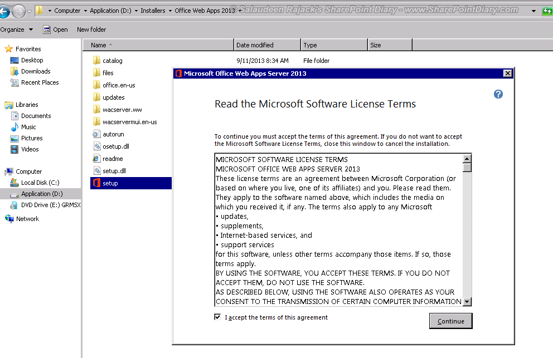Click New folder in the command bar

[x=91, y=30]
